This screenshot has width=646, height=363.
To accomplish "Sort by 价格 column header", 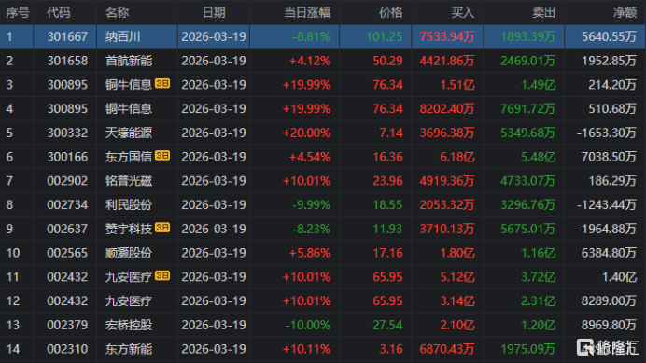I will (390, 12).
